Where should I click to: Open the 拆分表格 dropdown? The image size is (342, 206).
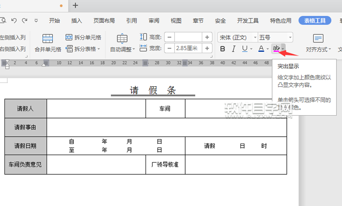(x=83, y=49)
